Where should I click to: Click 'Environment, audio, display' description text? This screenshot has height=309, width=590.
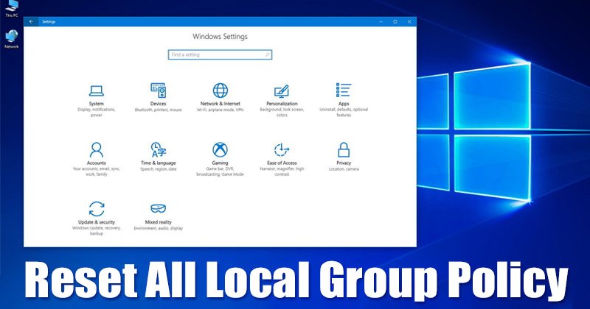[158, 228]
